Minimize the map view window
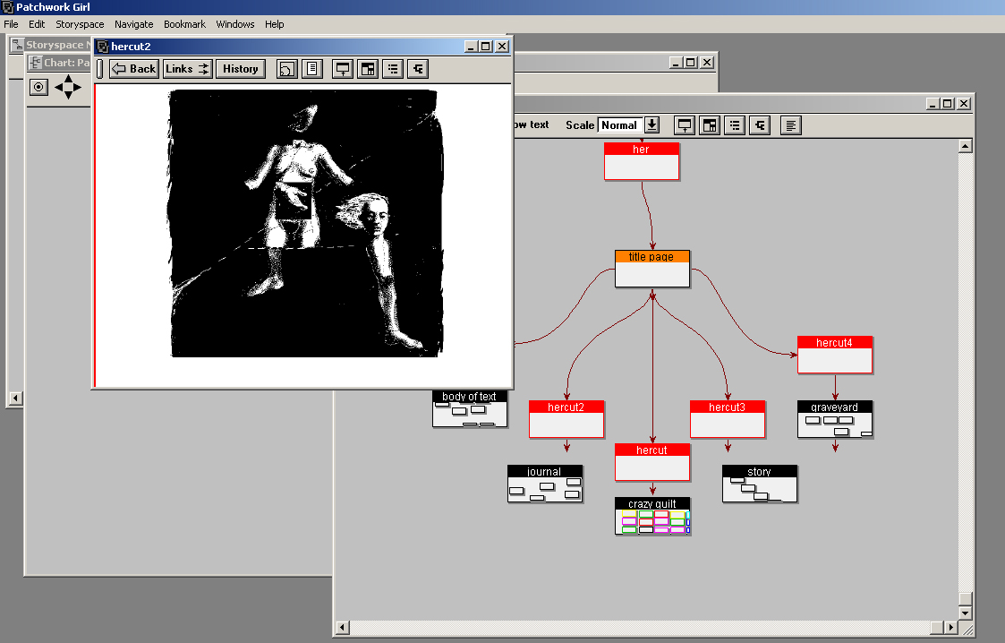Screen dimensions: 1005x643 (933, 103)
